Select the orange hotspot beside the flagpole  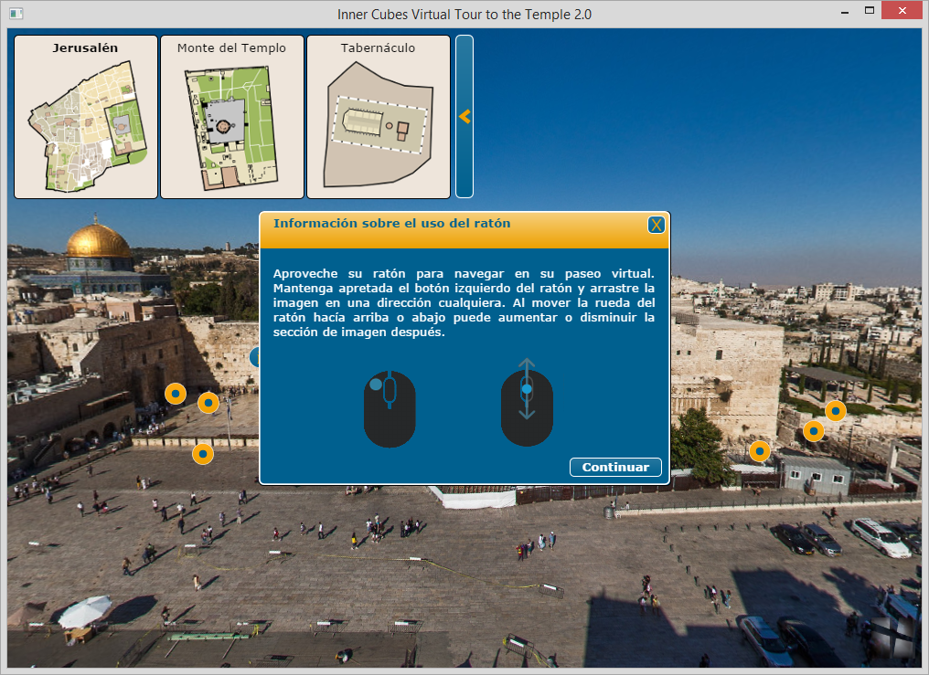click(208, 402)
